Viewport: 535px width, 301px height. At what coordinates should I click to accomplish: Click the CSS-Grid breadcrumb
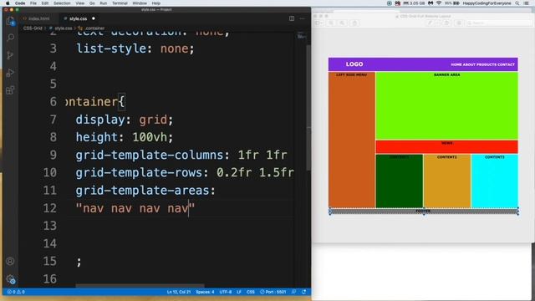click(33, 28)
